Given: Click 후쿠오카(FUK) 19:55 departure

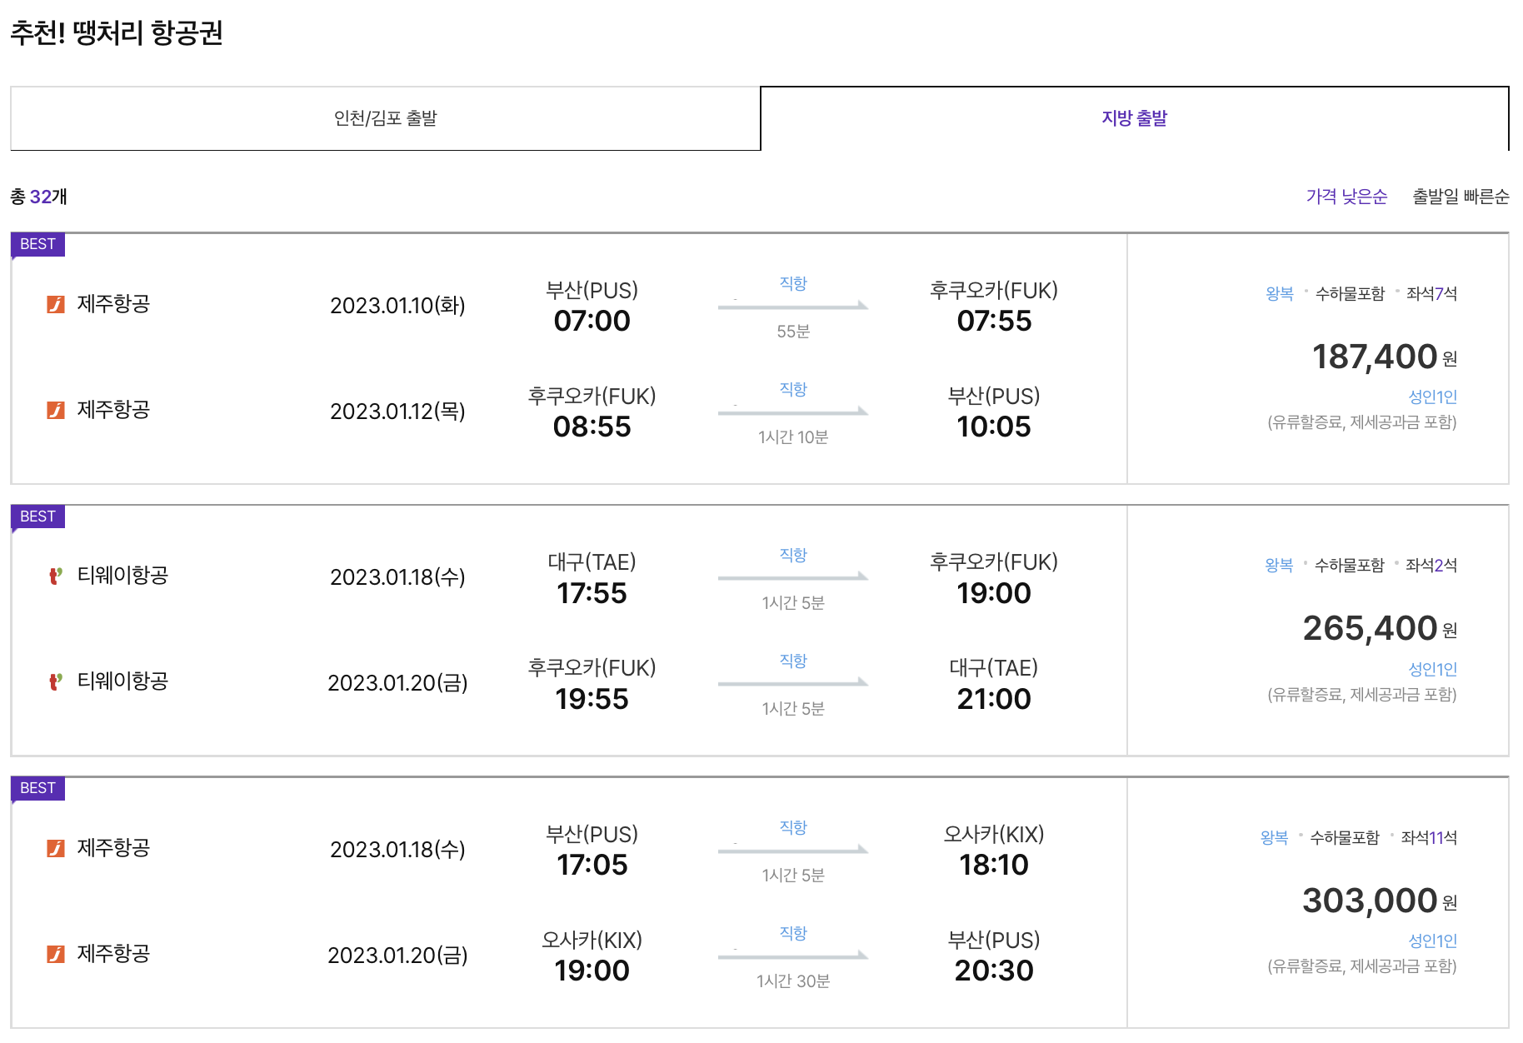Looking at the screenshot, I should coord(592,684).
